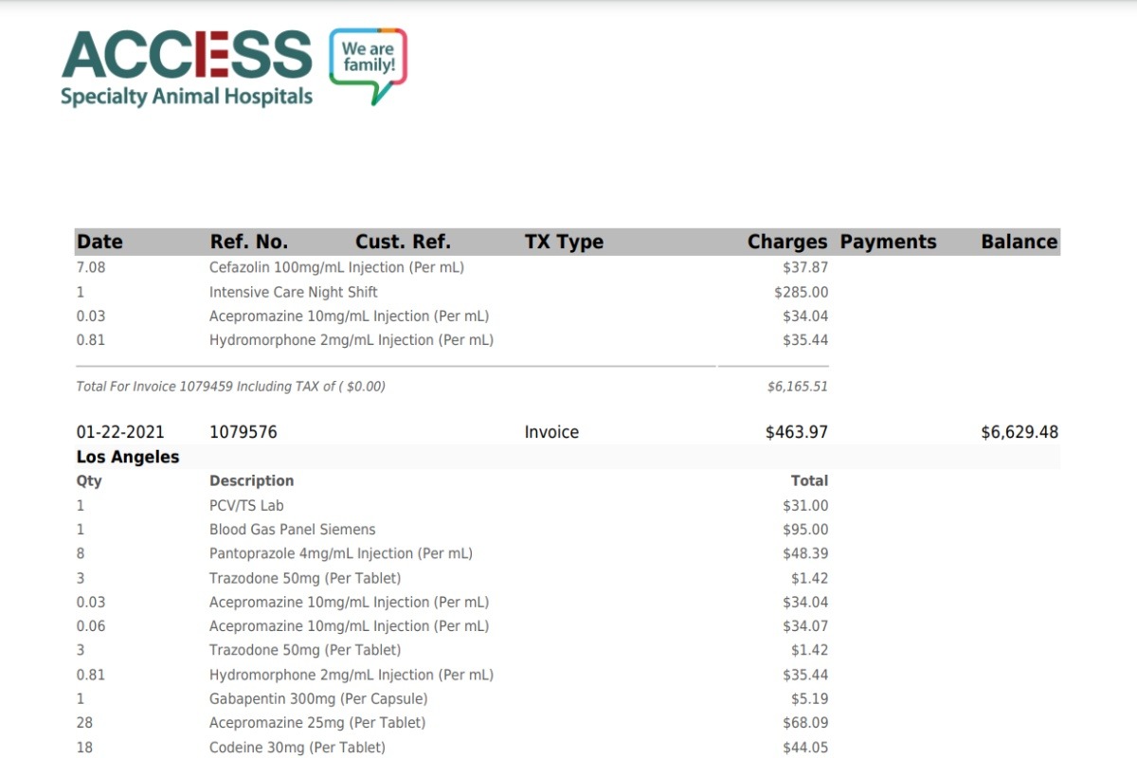Image resolution: width=1137 pixels, height=758 pixels.
Task: Click the Pantoprazole 4mg/mL Injection row
Action: 340,553
